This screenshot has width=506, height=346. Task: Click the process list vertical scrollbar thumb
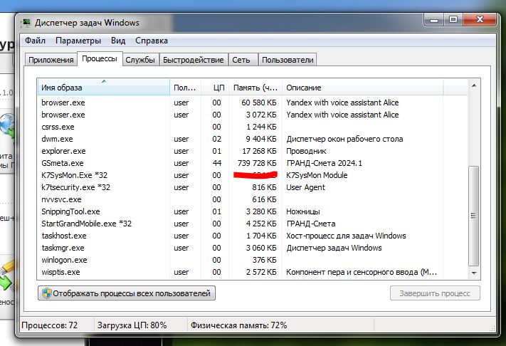(474, 216)
